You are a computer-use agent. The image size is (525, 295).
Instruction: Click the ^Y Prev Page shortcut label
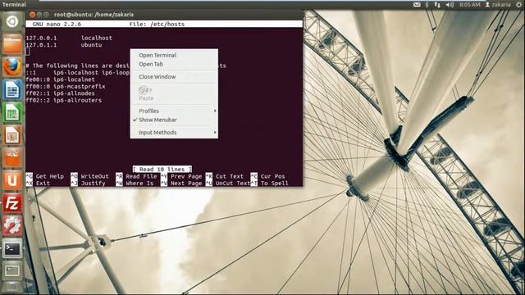click(x=181, y=176)
